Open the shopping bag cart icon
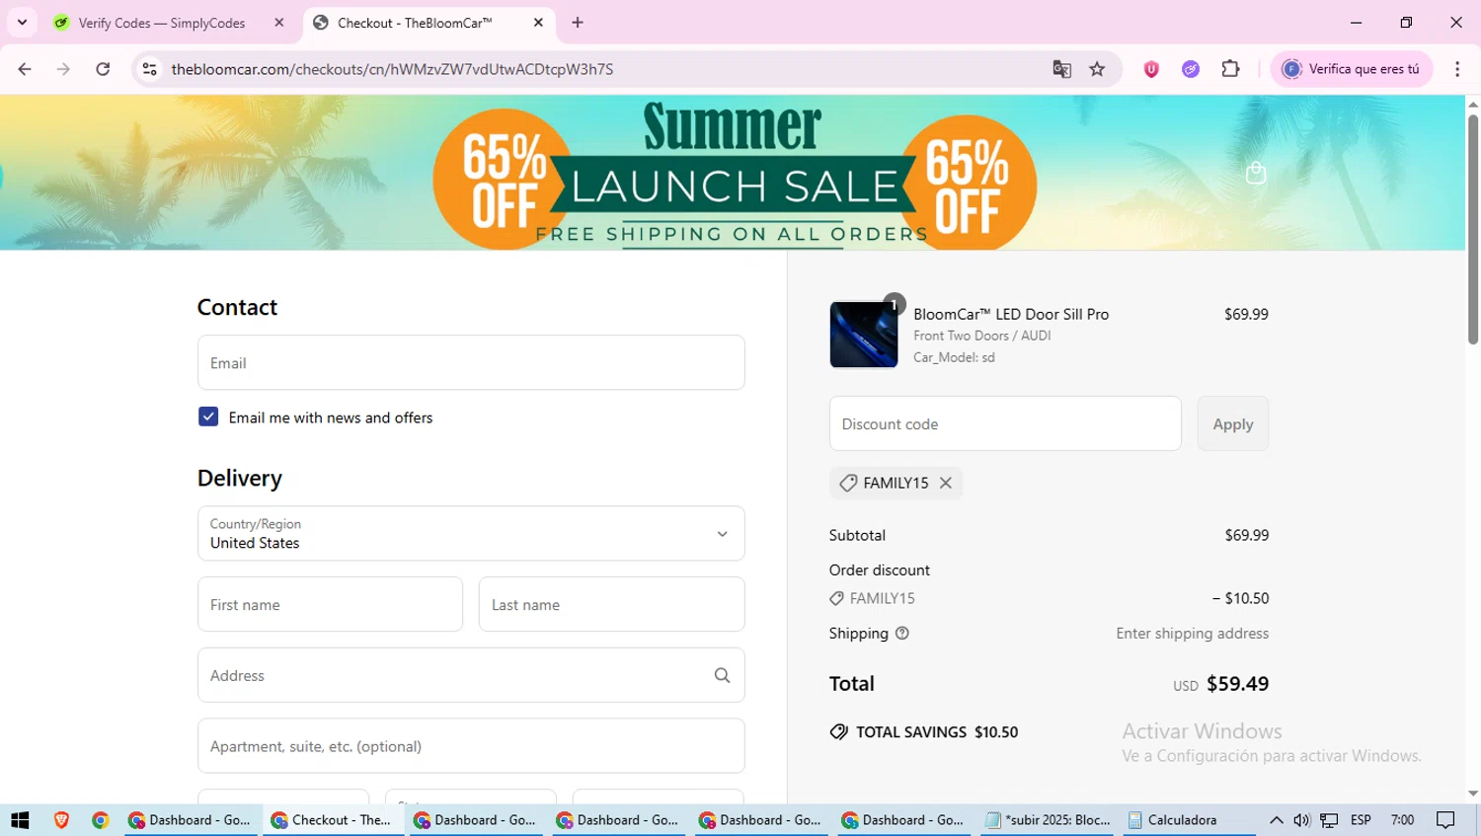The image size is (1481, 836). click(x=1256, y=173)
